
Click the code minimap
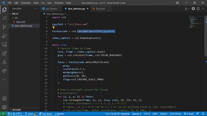point(197,22)
